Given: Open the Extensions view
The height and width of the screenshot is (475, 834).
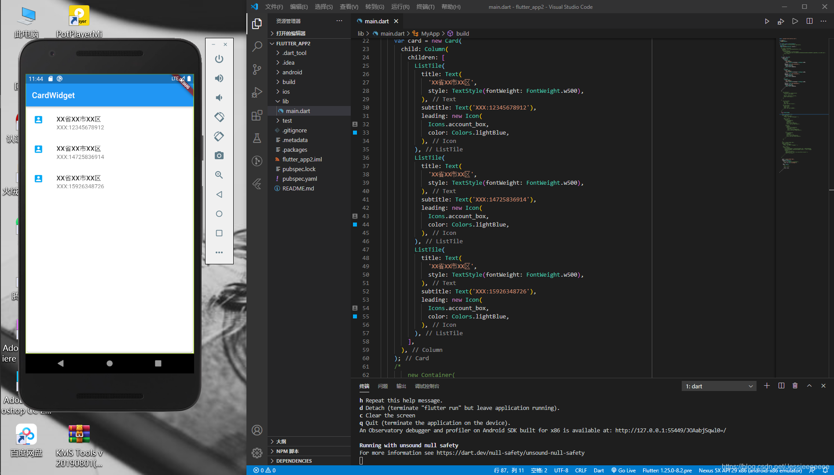Looking at the screenshot, I should pyautogui.click(x=257, y=116).
